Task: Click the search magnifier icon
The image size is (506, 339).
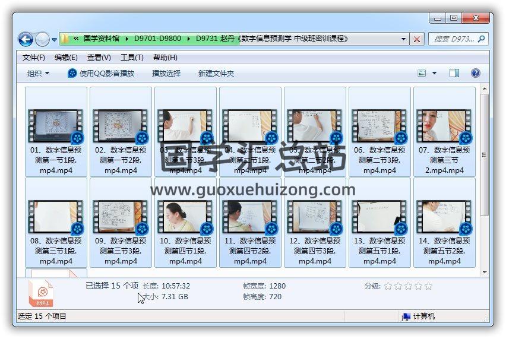Action: [481, 39]
